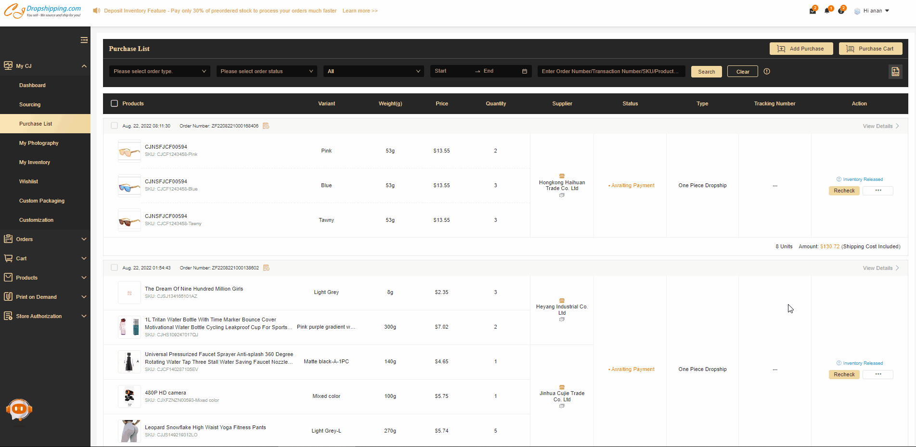
Task: Open the Sourcing sidebar item
Action: click(30, 104)
